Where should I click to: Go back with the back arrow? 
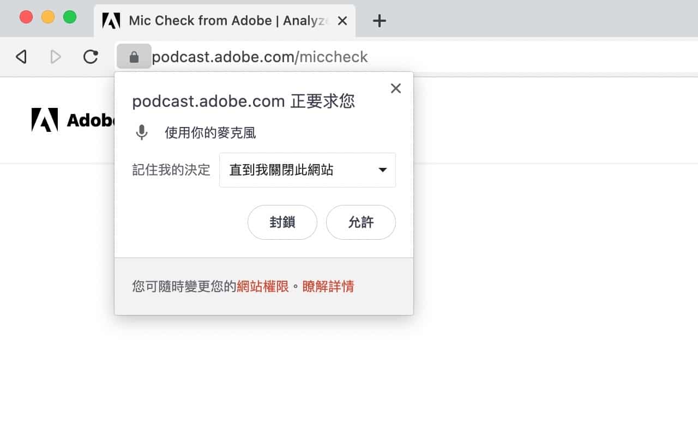21,57
